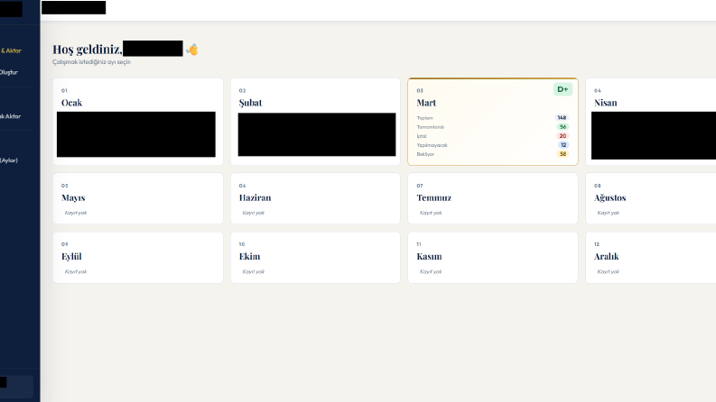Open the Şubat month card
The image size is (716, 402).
315,122
